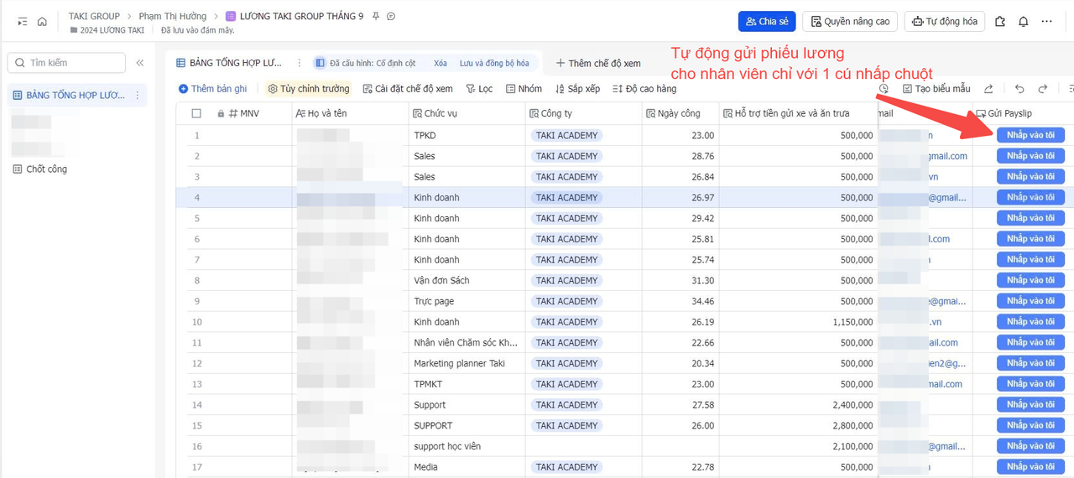This screenshot has width=1074, height=478.
Task: Open the three-dot menu of the view tab
Action: click(x=300, y=63)
